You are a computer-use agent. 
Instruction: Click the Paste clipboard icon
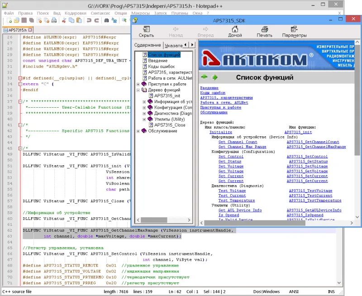tap(79, 20)
